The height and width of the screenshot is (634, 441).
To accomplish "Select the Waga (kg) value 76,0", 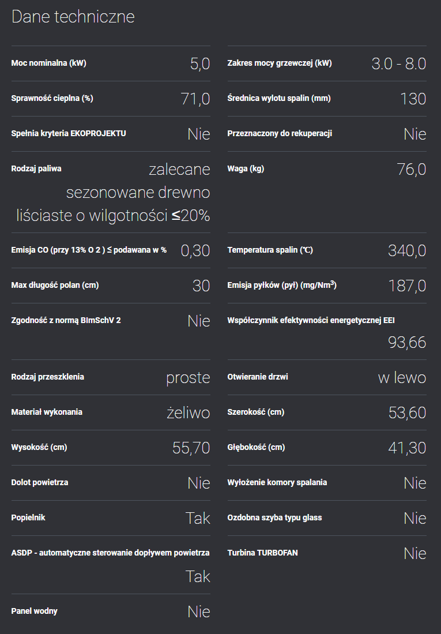I will coord(412,170).
